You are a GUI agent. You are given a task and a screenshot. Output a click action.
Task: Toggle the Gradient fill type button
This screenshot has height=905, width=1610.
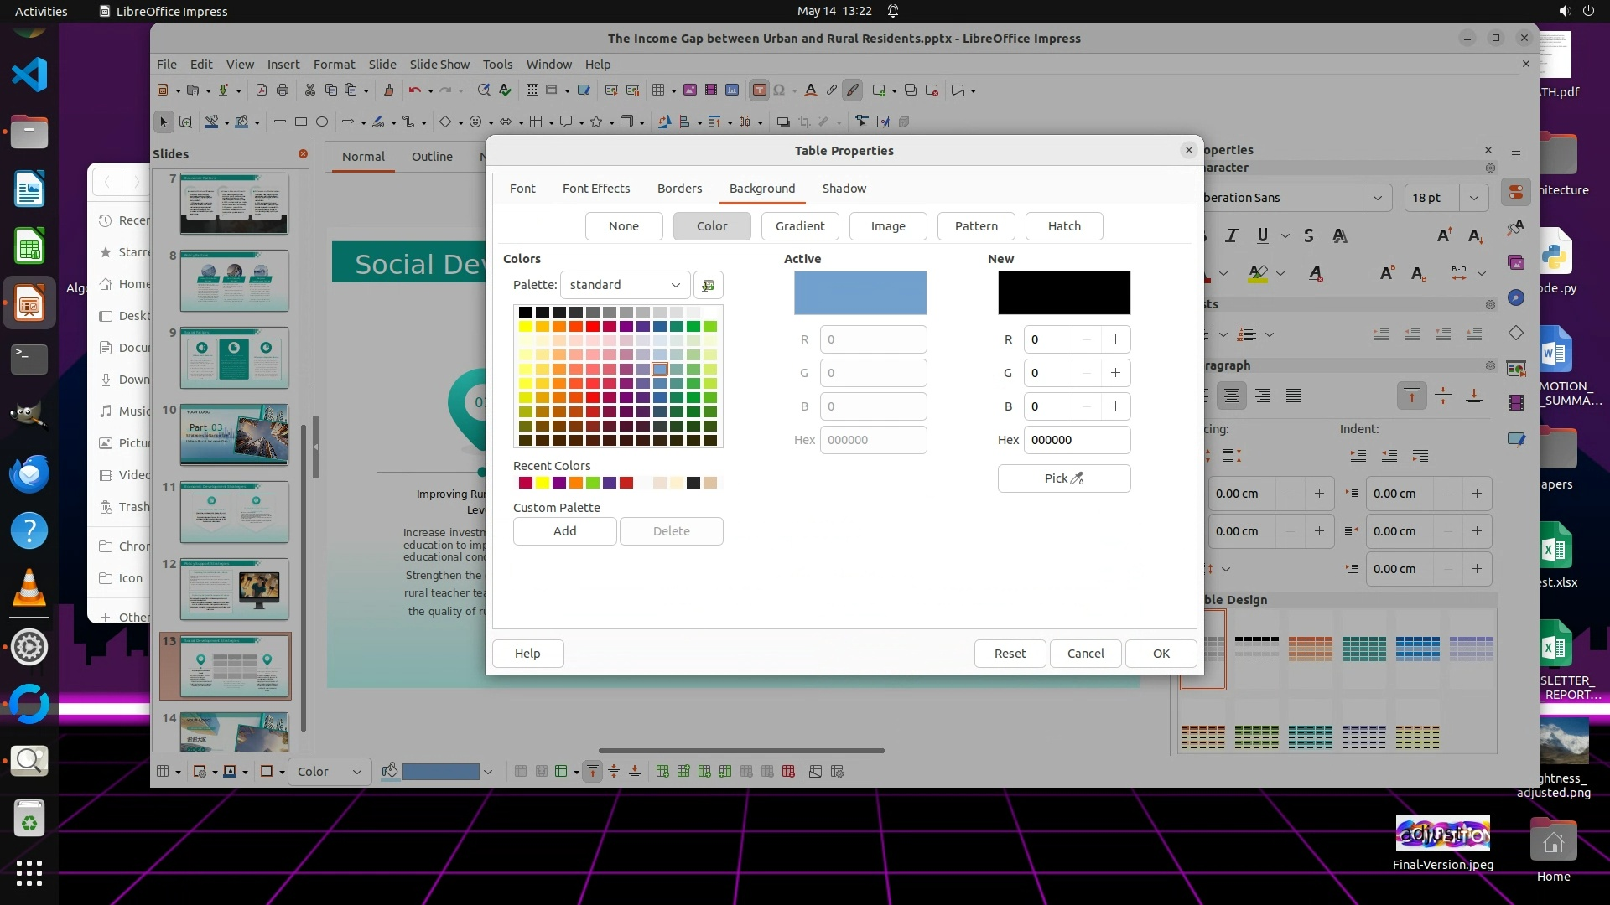pos(799,226)
